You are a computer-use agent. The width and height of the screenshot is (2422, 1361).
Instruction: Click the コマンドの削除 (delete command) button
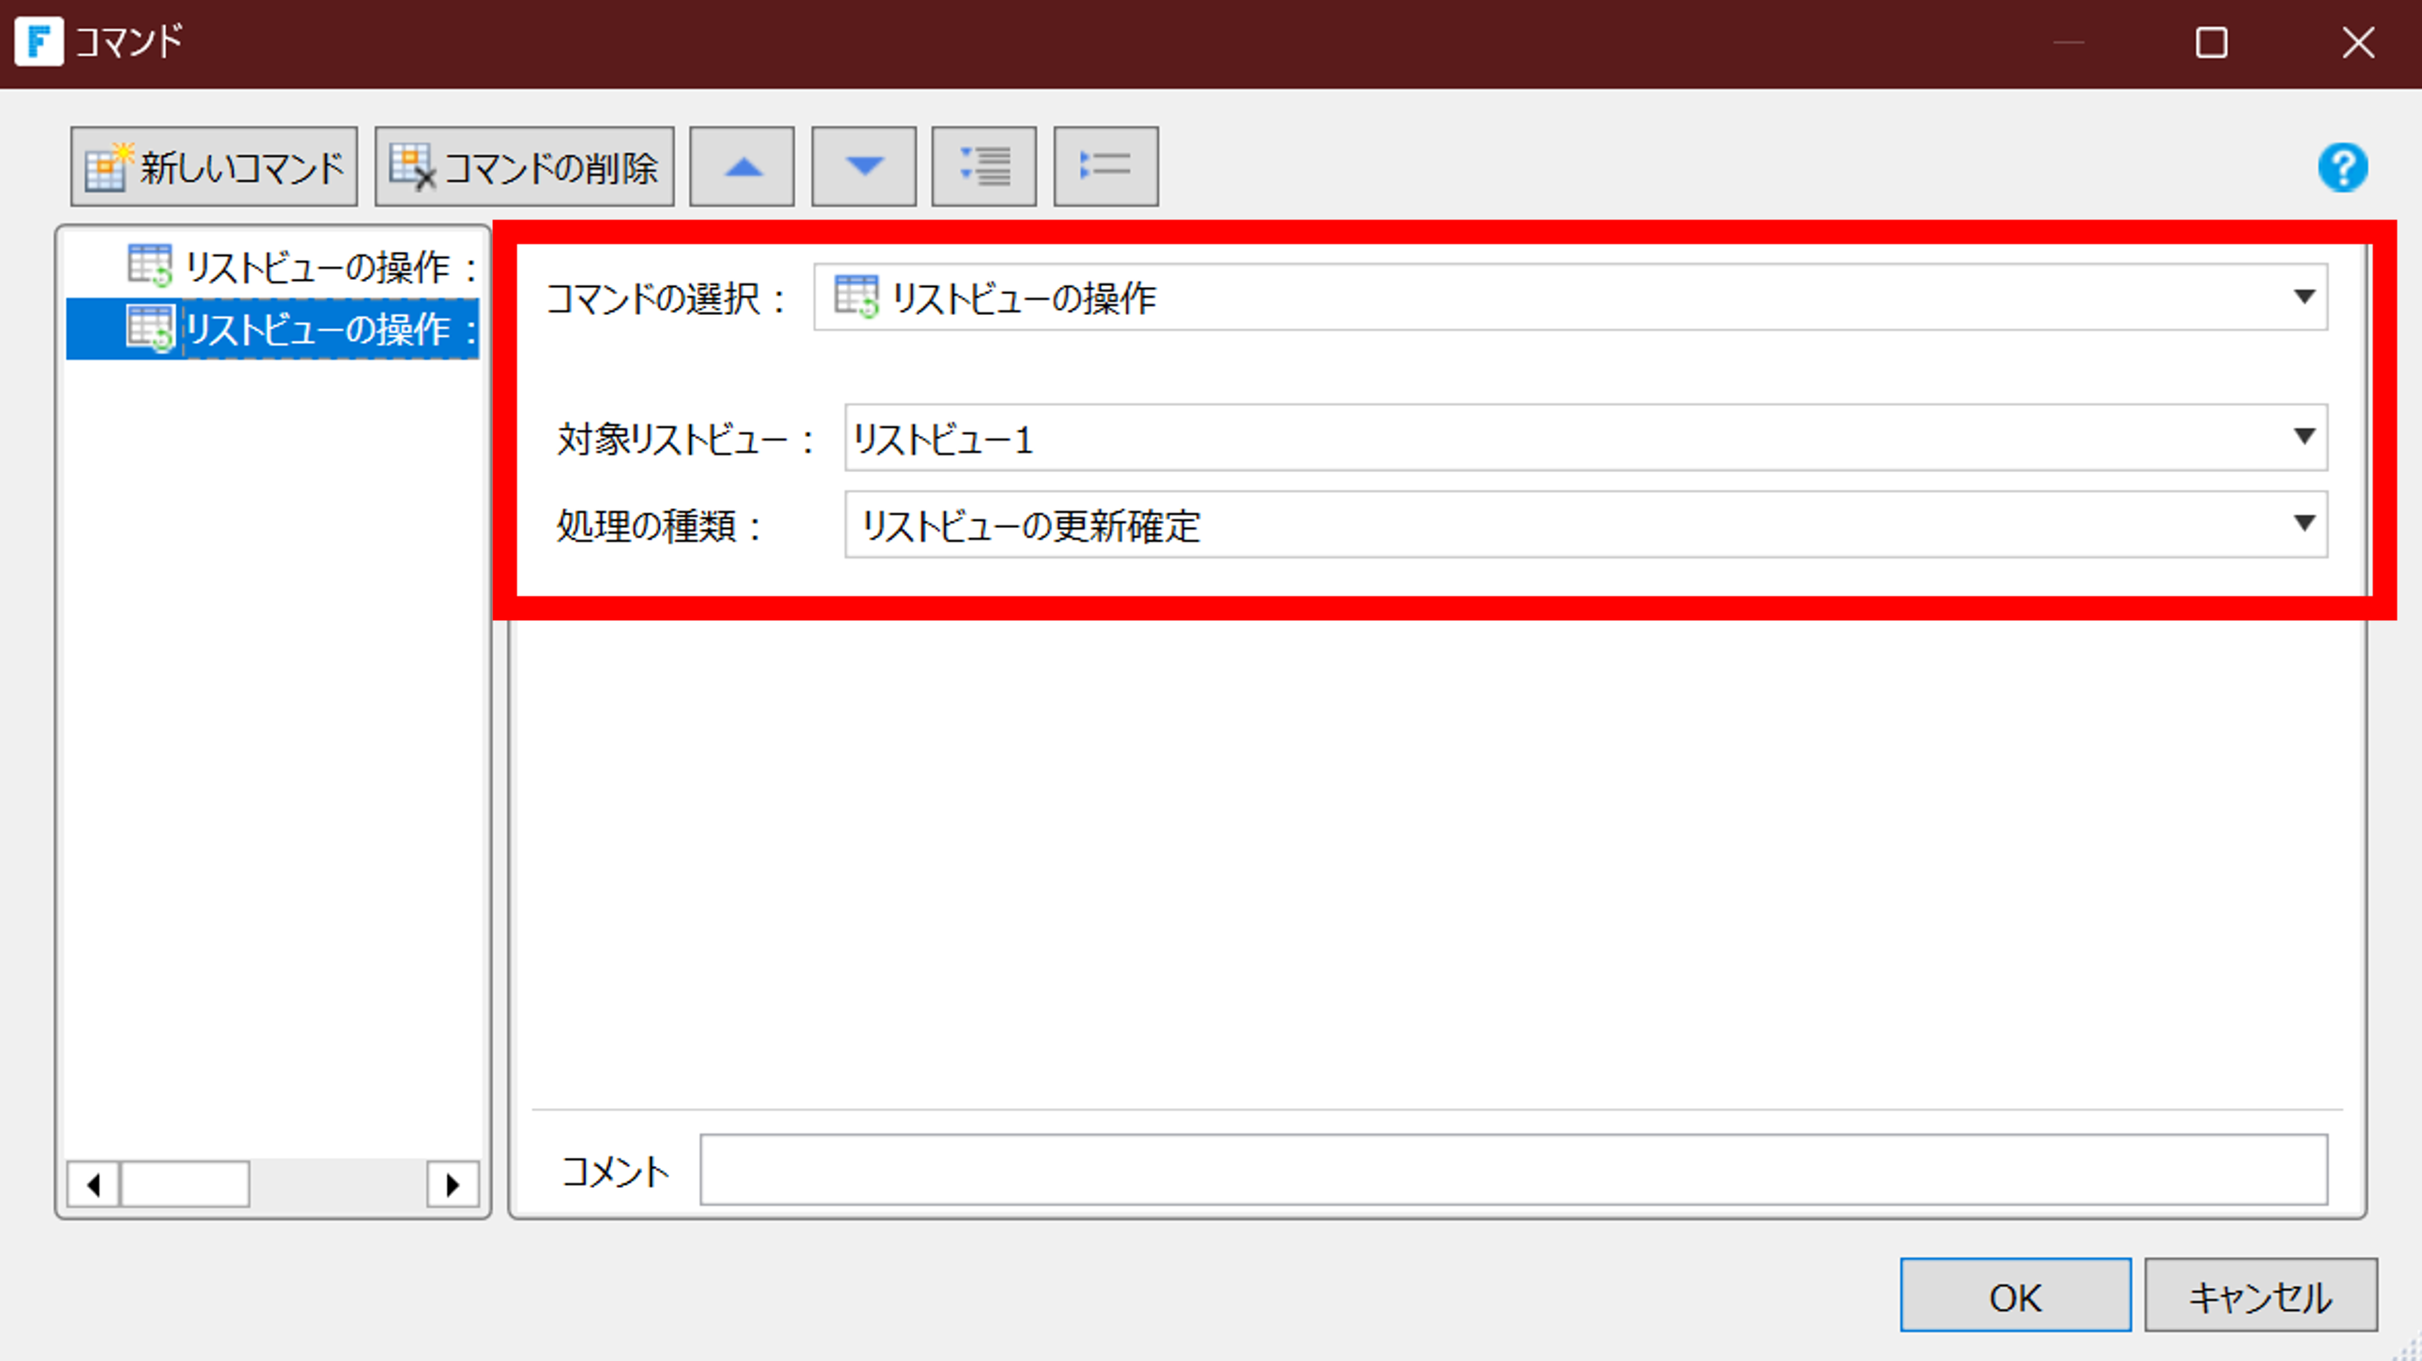[x=524, y=167]
